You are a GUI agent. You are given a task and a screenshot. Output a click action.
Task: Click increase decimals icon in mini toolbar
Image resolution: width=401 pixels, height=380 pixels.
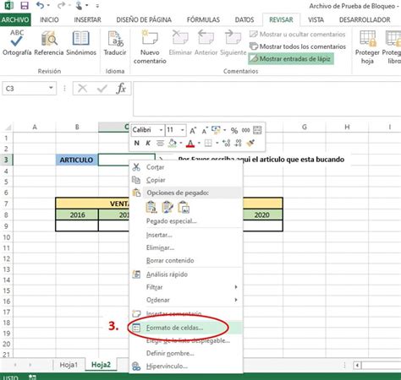click(x=226, y=143)
